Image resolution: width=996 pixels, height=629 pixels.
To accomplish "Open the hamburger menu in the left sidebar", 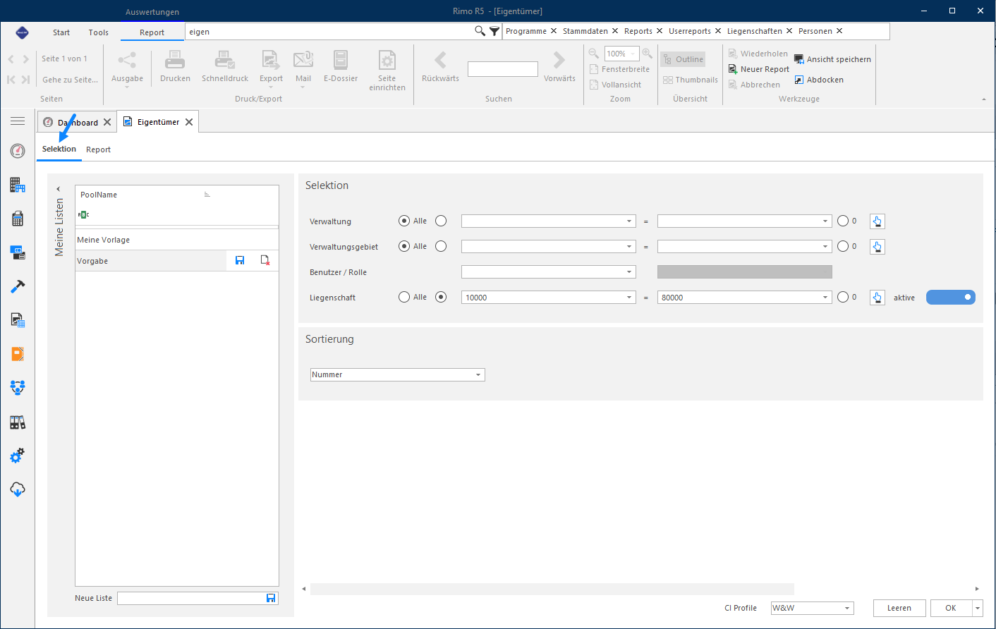I will pos(18,121).
